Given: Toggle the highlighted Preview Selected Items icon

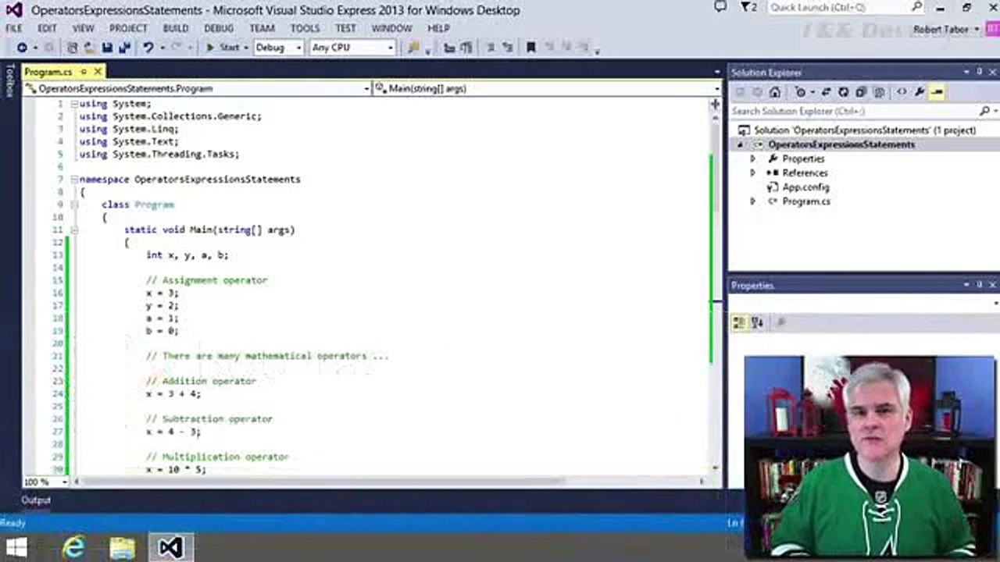Looking at the screenshot, I should 937,92.
